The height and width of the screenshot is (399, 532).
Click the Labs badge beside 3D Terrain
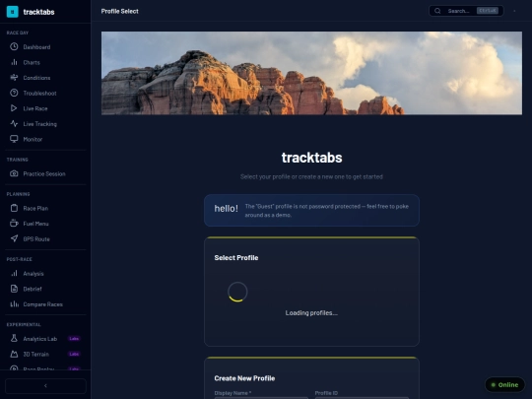74,354
